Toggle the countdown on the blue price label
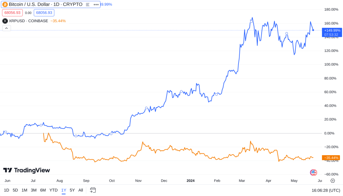343x196 pixels. 332,34
